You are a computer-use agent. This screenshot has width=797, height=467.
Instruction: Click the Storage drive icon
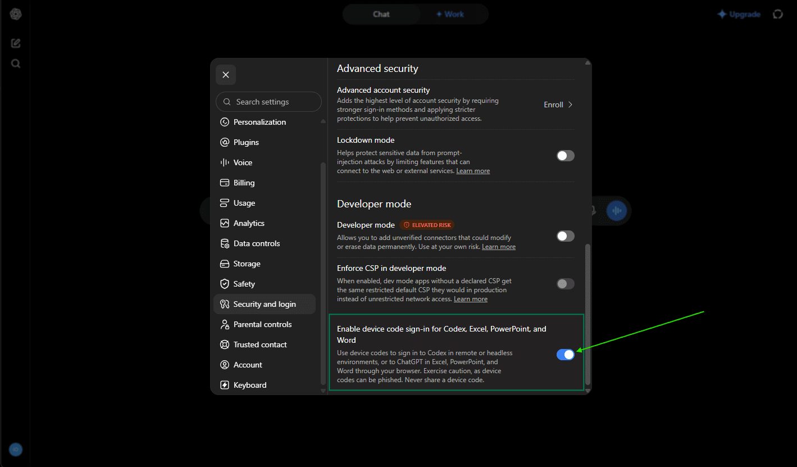point(225,264)
